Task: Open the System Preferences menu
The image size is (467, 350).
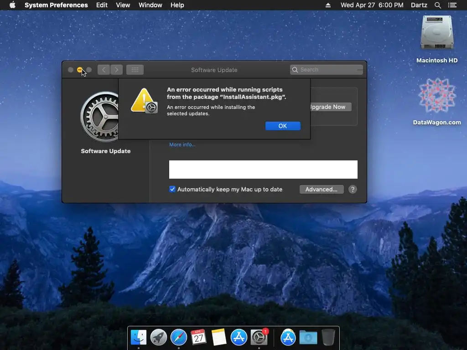Action: tap(56, 5)
